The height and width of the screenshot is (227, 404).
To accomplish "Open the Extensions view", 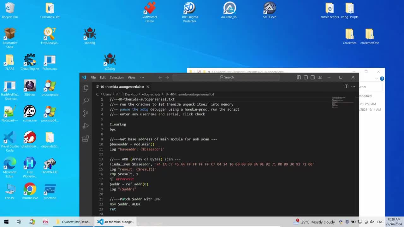I will (86, 139).
